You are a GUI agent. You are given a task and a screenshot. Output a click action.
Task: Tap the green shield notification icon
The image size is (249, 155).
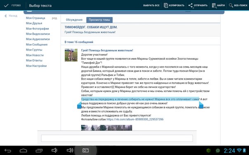209,150
